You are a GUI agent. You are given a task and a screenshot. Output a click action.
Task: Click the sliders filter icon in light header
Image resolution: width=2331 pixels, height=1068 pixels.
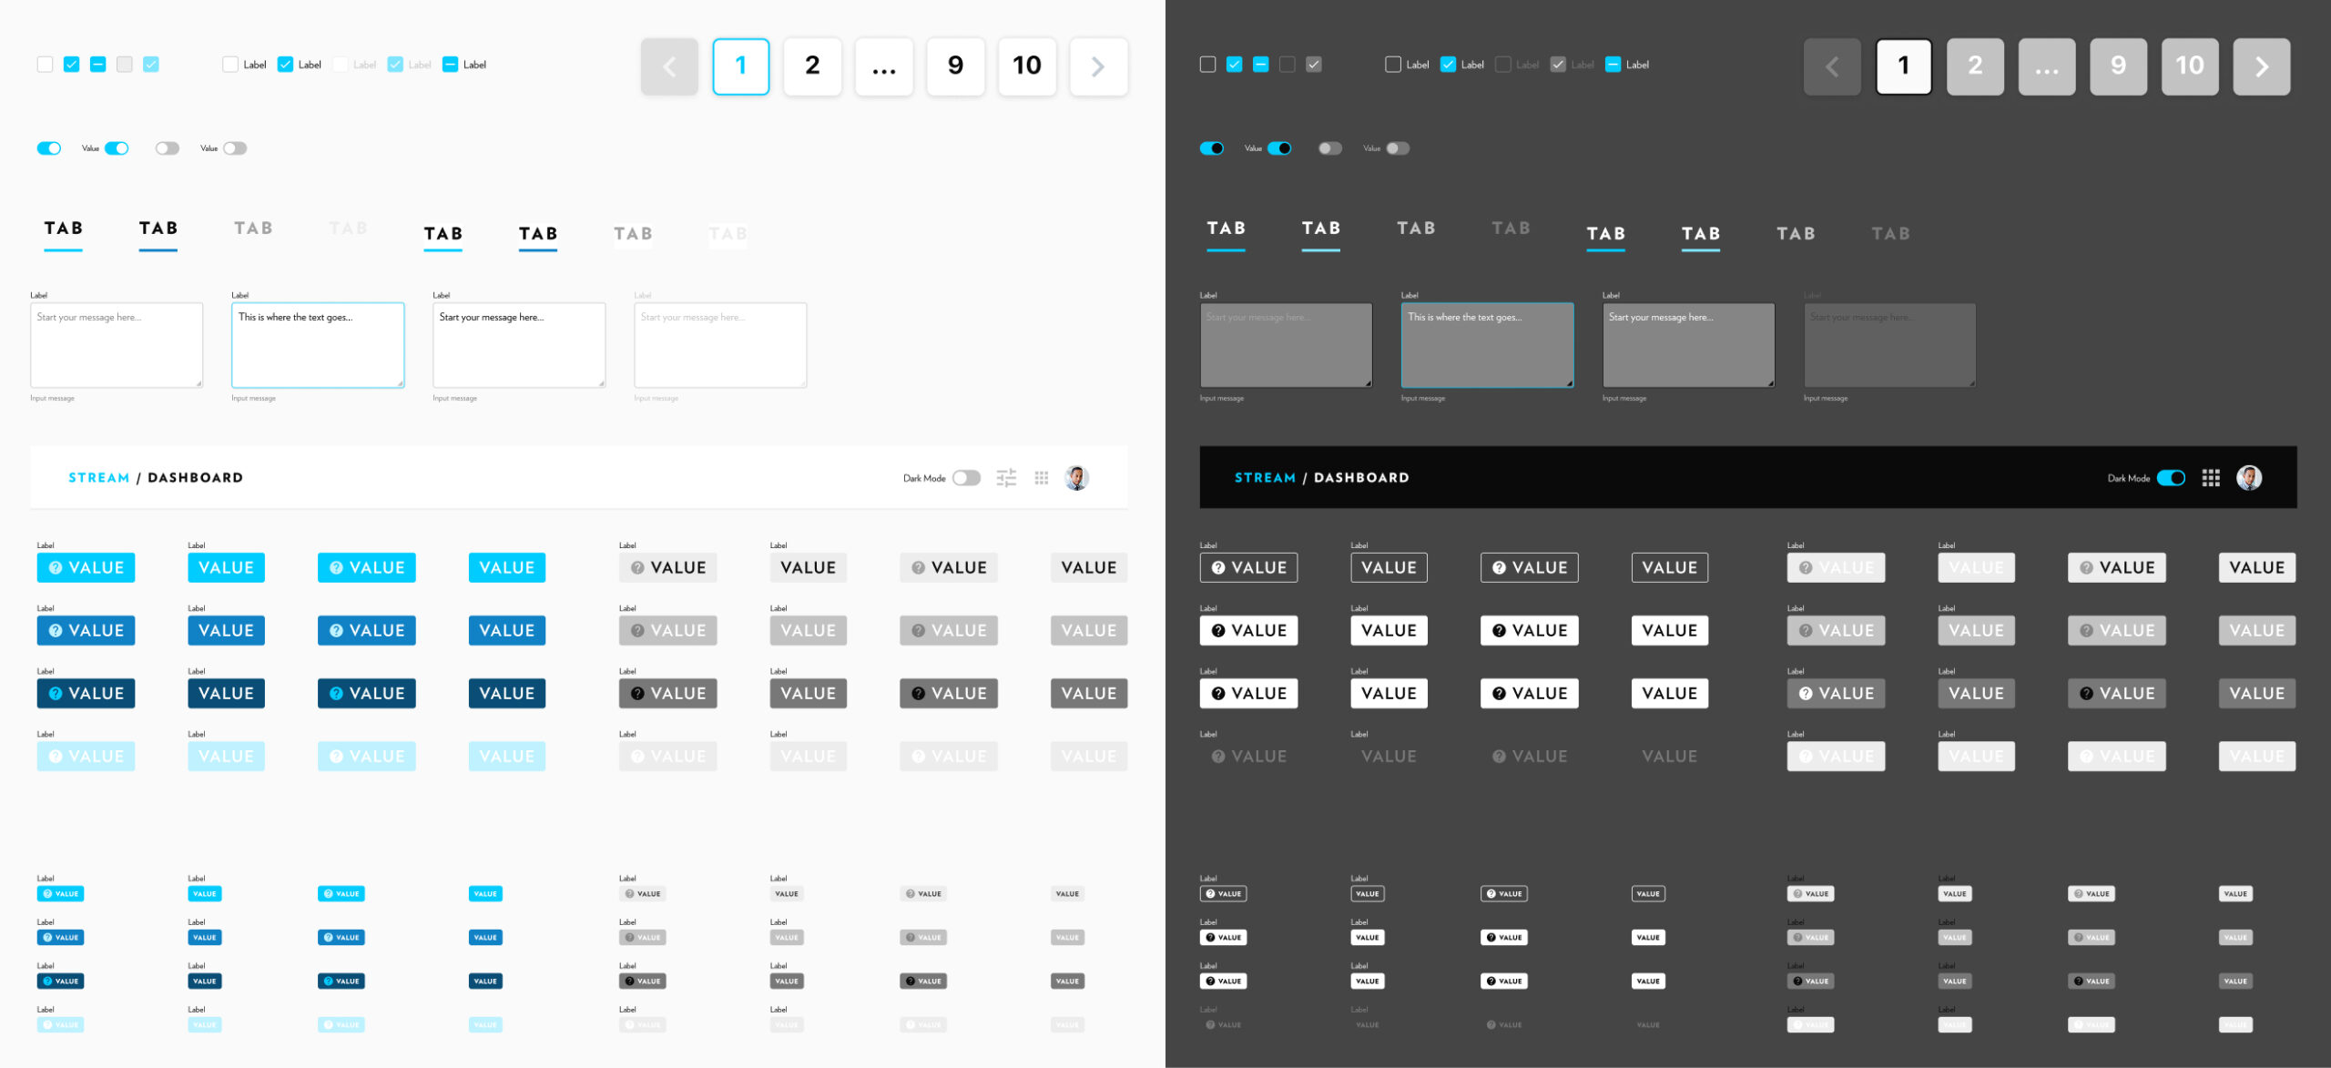pos(1006,478)
